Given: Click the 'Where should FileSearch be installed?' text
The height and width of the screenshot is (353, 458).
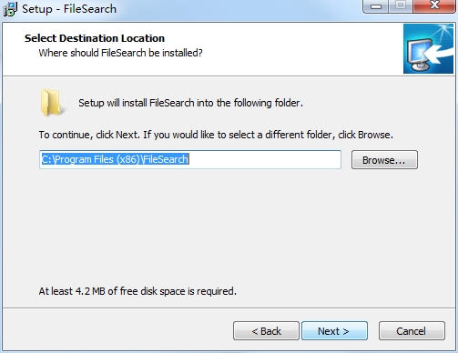Looking at the screenshot, I should 120,53.
